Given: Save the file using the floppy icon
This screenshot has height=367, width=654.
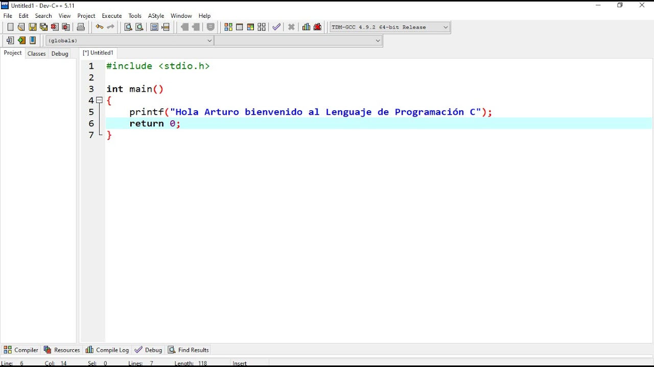Looking at the screenshot, I should 33,27.
